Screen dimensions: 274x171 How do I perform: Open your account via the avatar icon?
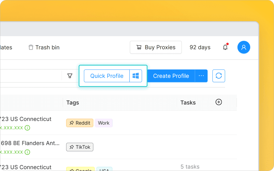[x=243, y=47]
